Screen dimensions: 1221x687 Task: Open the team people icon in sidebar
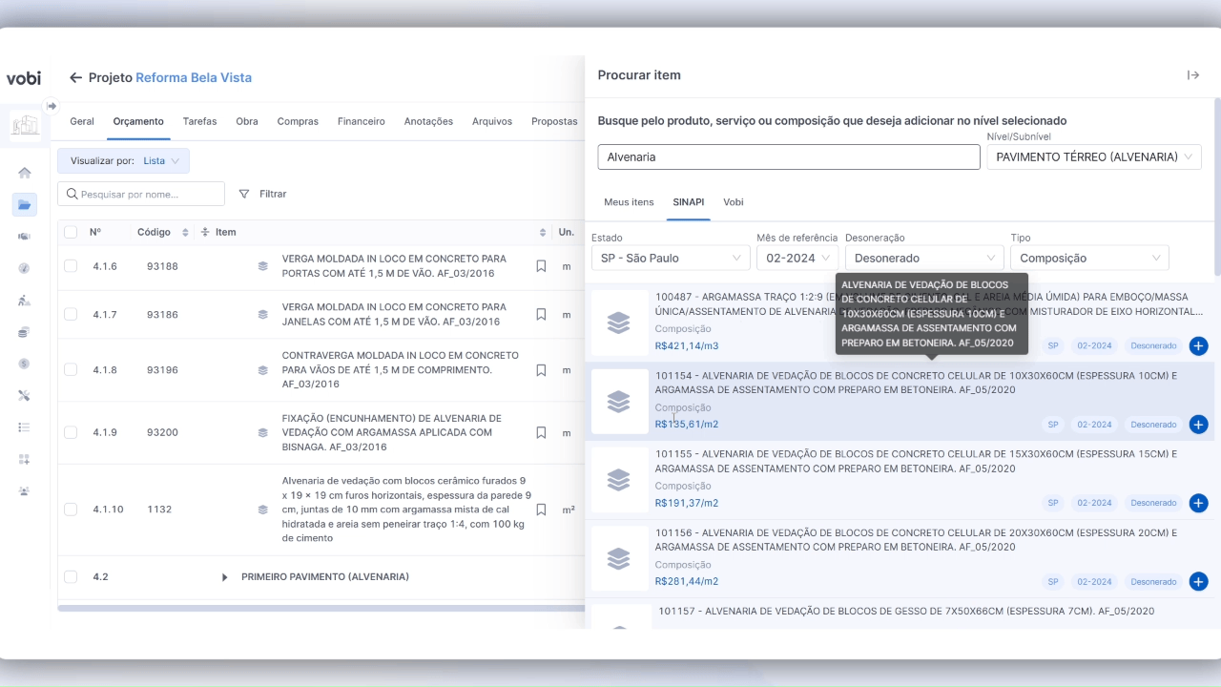pos(25,490)
